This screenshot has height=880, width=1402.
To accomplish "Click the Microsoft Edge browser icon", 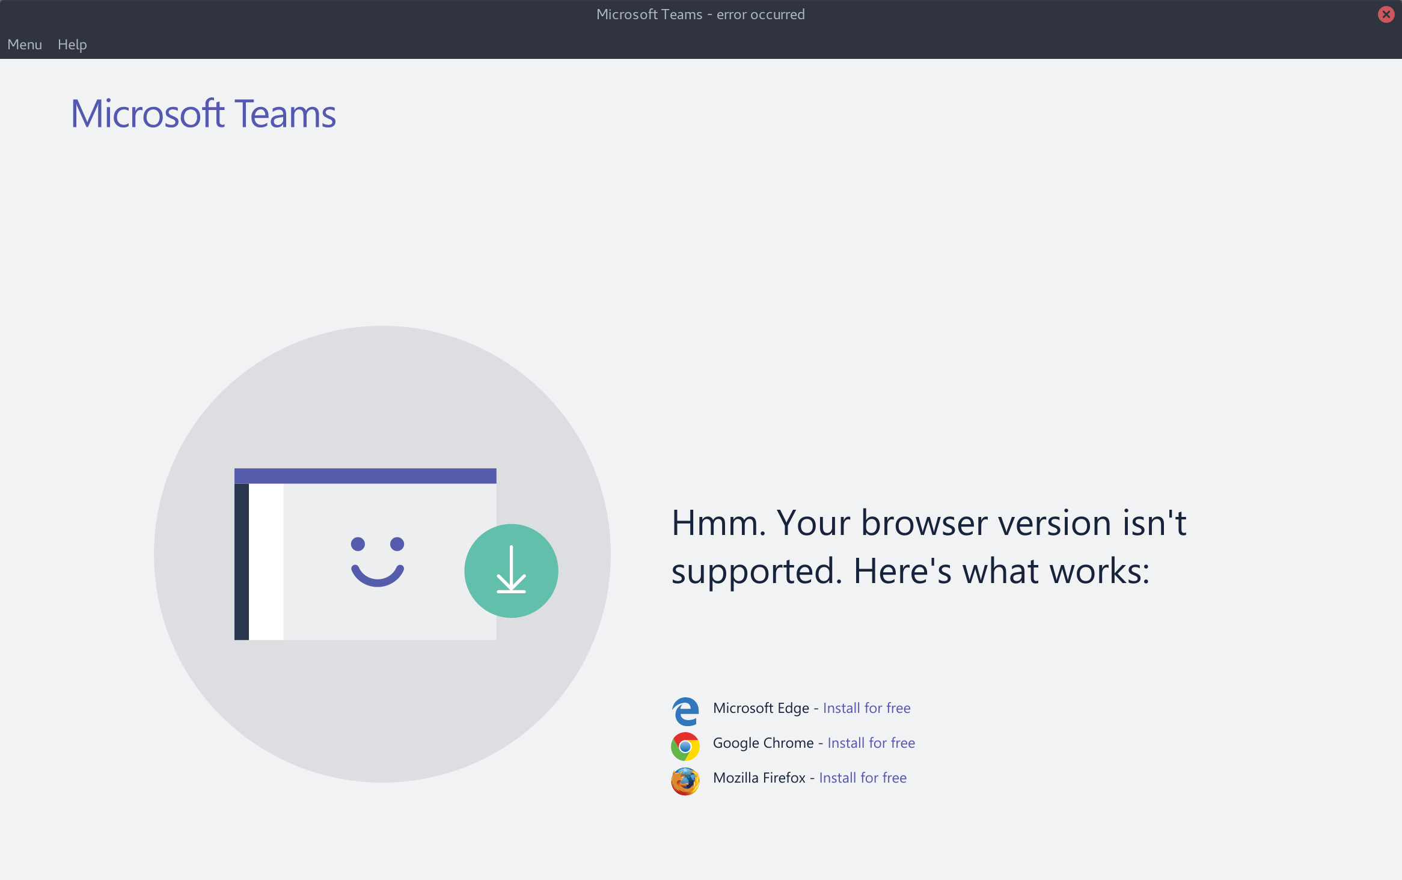I will (x=685, y=711).
